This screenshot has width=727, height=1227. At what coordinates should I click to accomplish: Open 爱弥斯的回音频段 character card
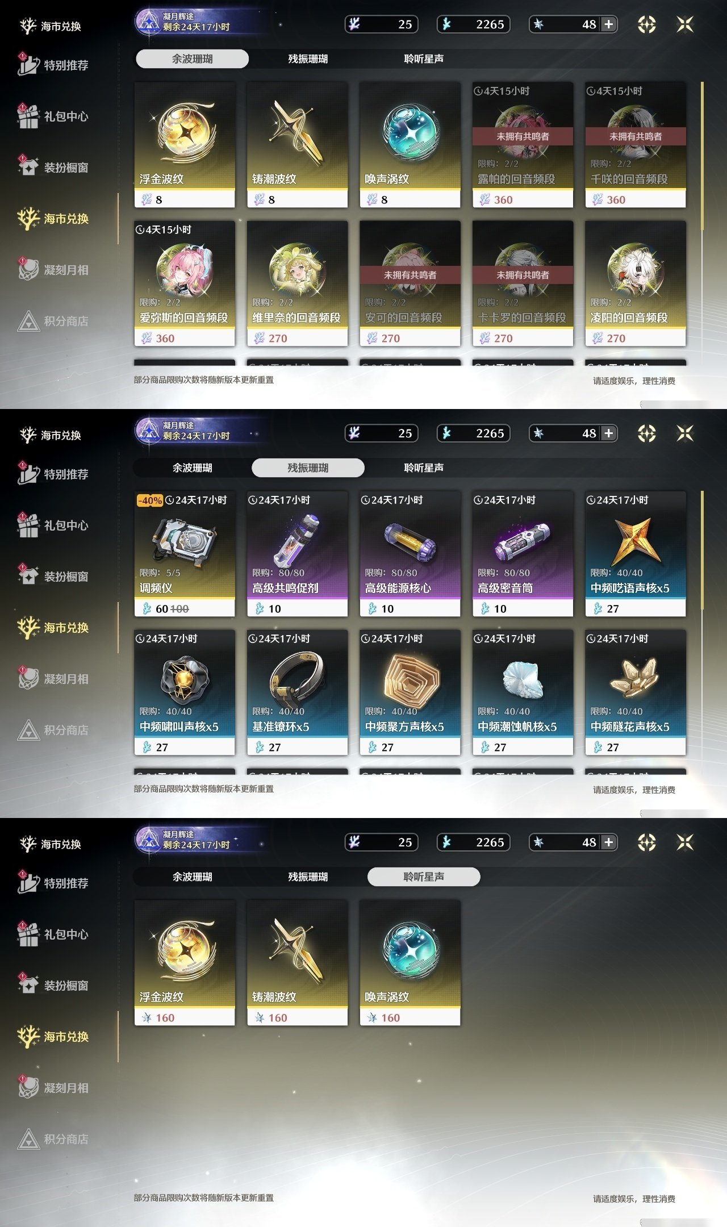[x=185, y=283]
